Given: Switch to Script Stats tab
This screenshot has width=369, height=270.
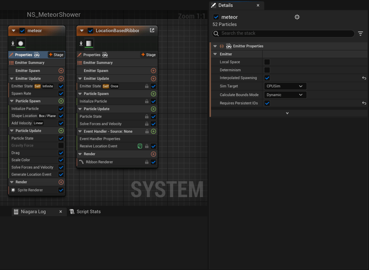Looking at the screenshot, I should tap(85, 211).
